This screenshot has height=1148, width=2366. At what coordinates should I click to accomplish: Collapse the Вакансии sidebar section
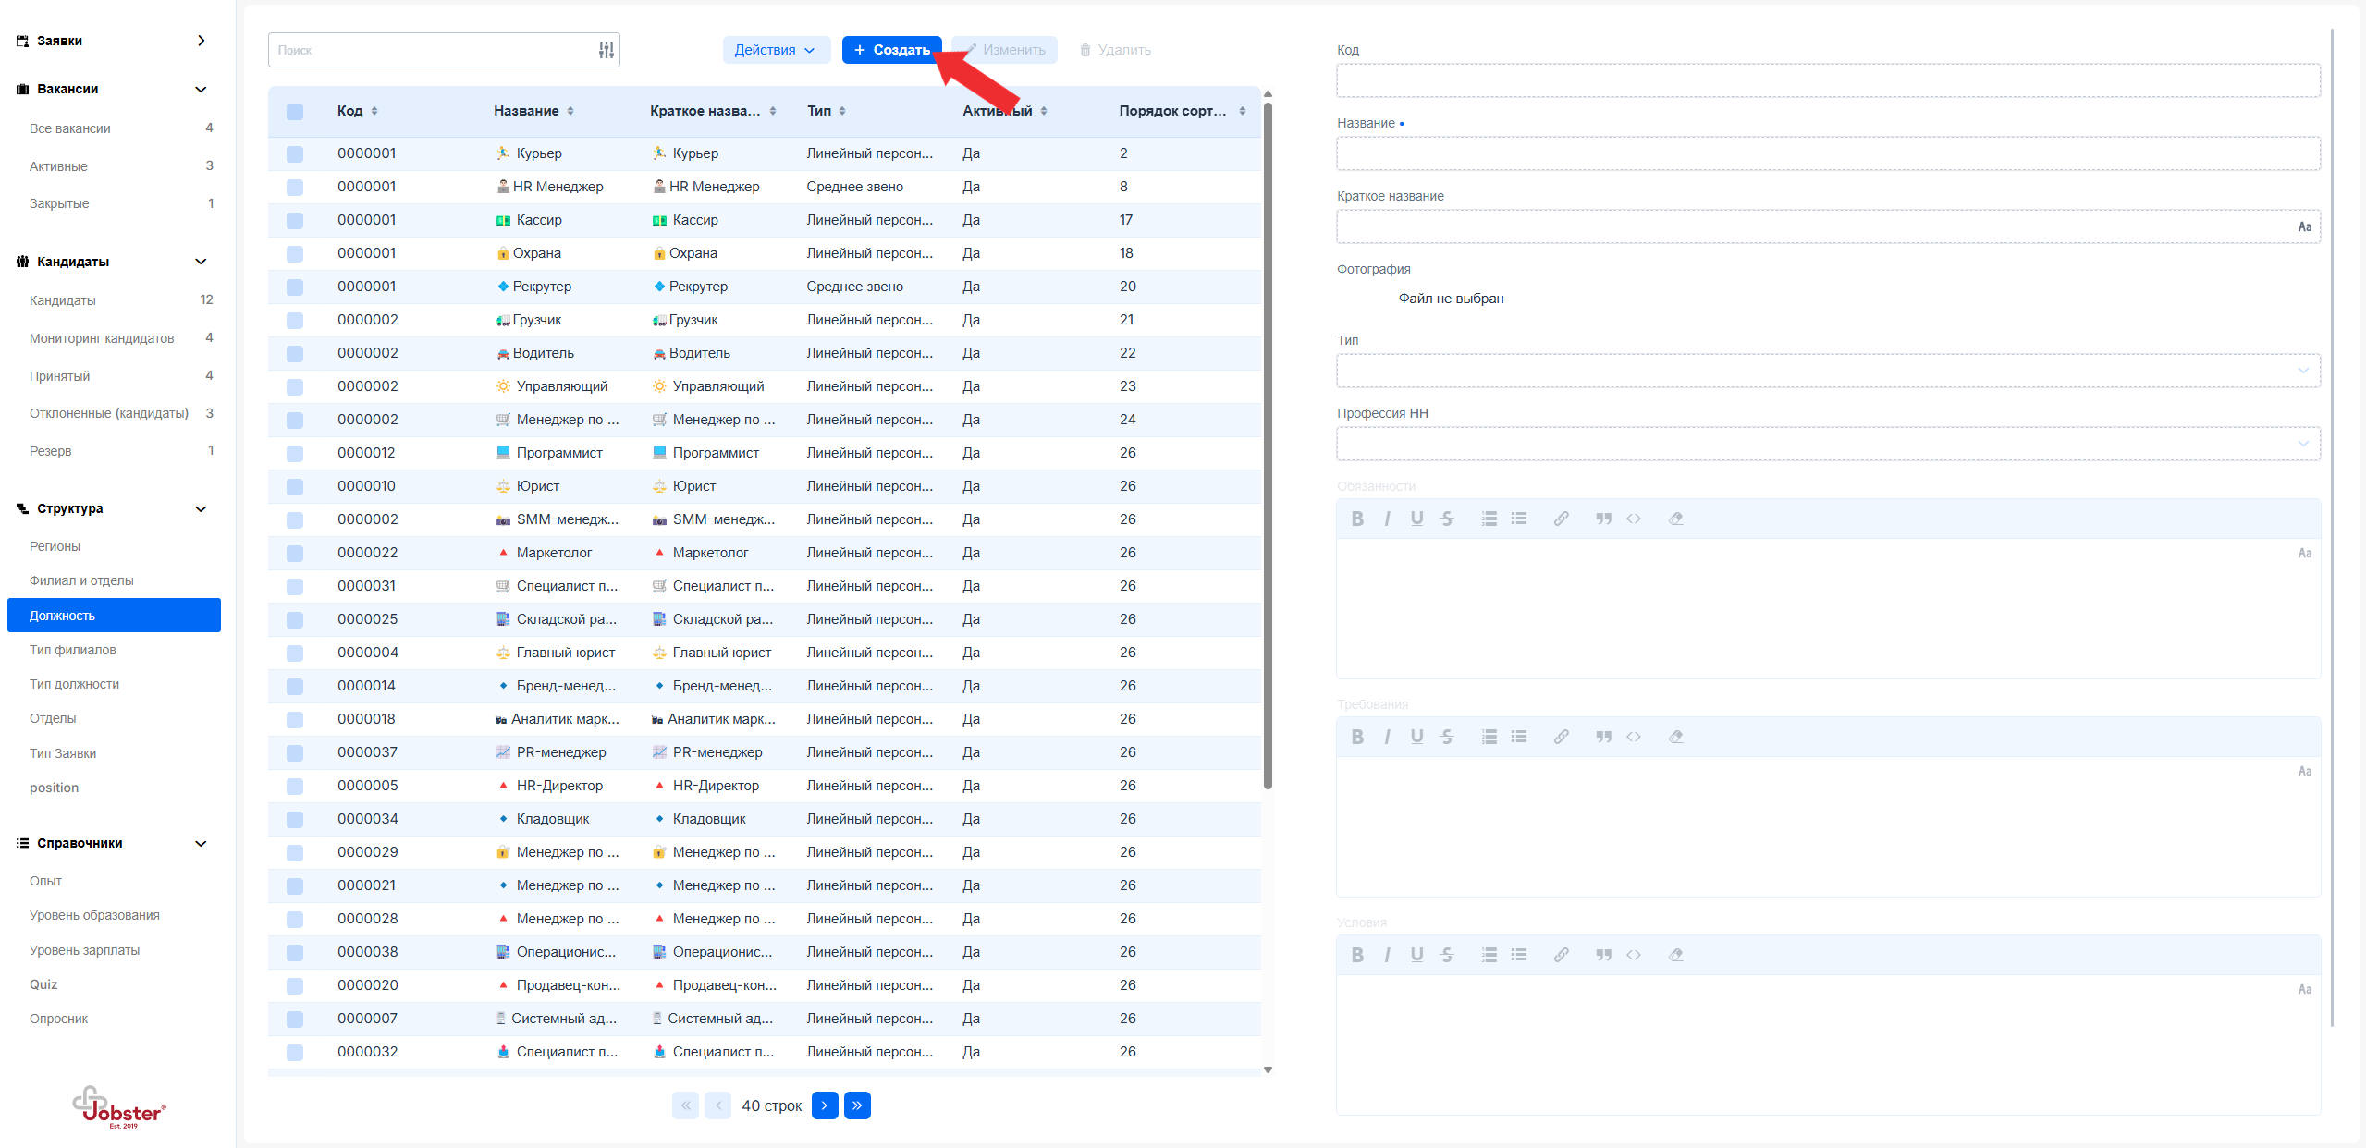201,89
